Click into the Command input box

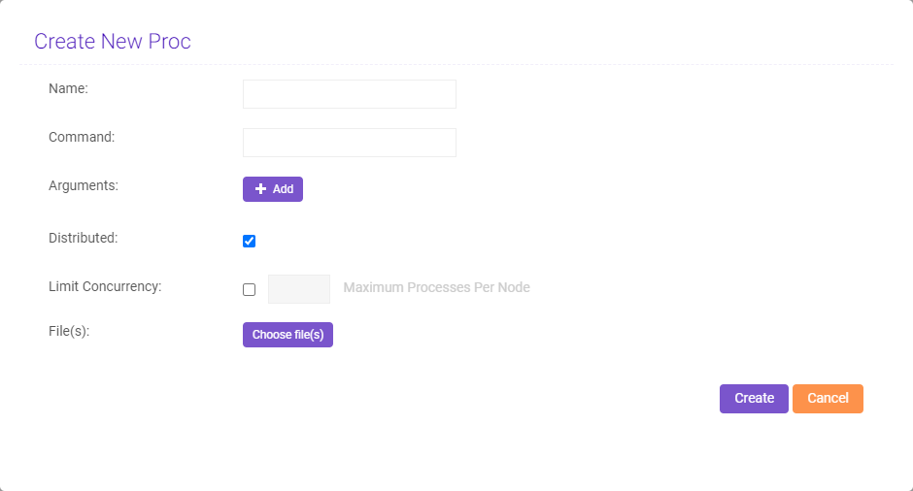pyautogui.click(x=349, y=143)
